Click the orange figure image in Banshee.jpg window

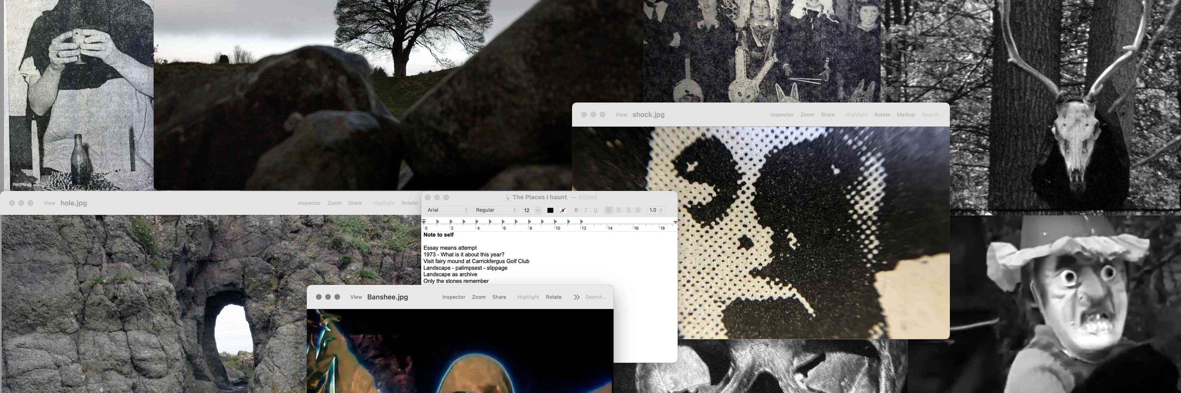[x=460, y=351]
